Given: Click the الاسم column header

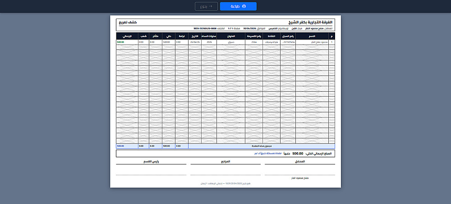Looking at the screenshot, I should pos(312,36).
